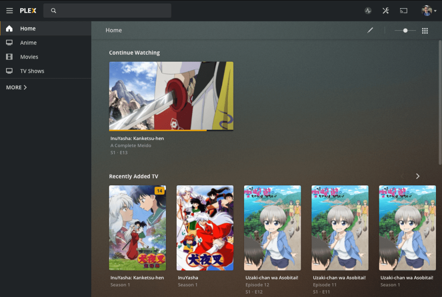Click the pencil to edit the Home screen
Screen dimensions: 442x297
(x=370, y=30)
